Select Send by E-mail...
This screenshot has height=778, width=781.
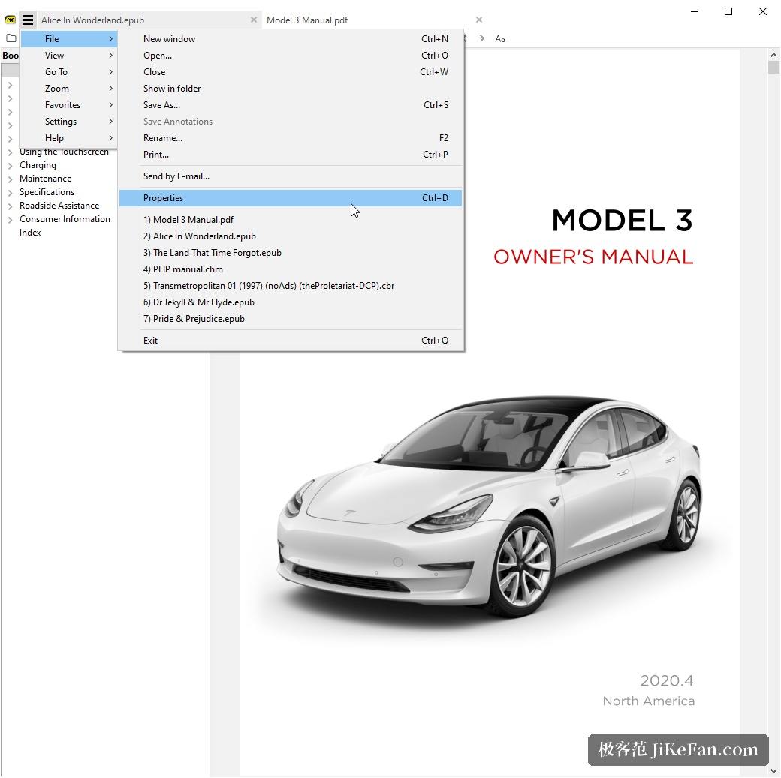point(291,176)
